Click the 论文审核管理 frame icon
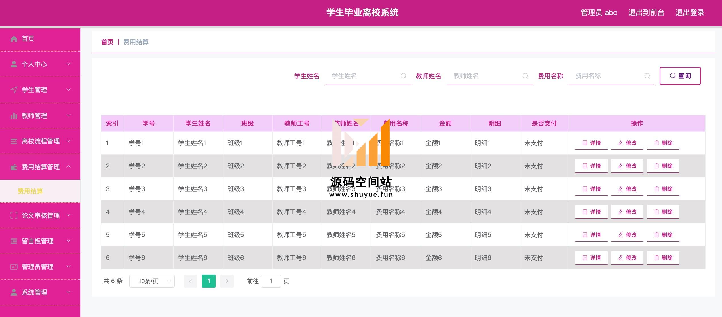The width and height of the screenshot is (722, 317). 14,215
